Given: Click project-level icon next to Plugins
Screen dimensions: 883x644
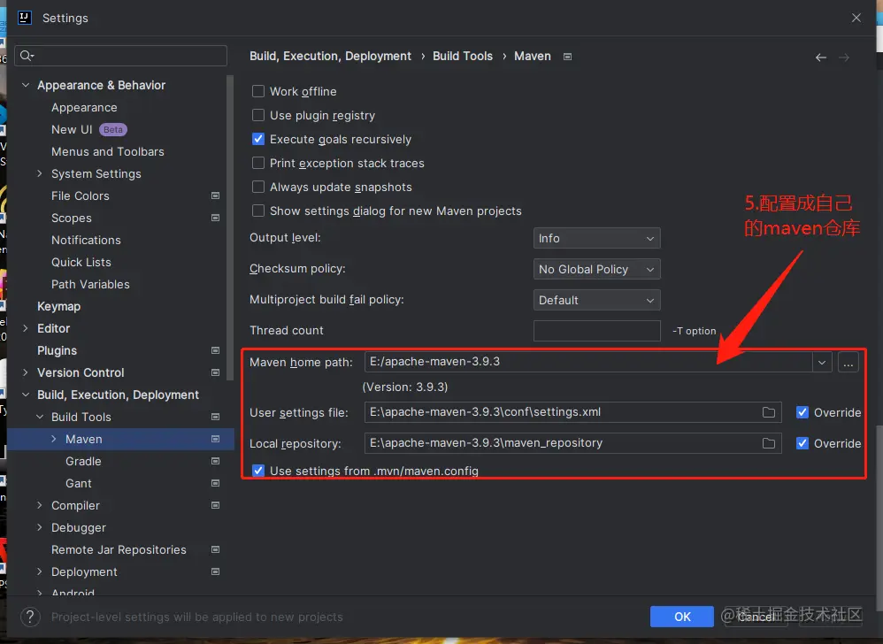Looking at the screenshot, I should pyautogui.click(x=215, y=350).
